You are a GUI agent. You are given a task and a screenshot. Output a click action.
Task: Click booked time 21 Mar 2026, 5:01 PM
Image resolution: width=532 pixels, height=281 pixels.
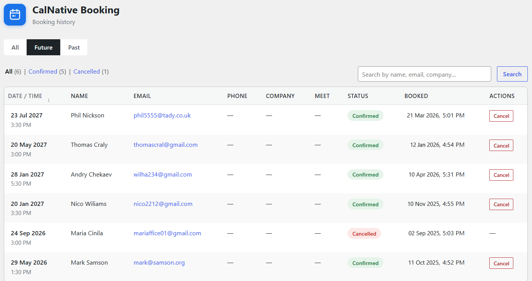click(436, 116)
